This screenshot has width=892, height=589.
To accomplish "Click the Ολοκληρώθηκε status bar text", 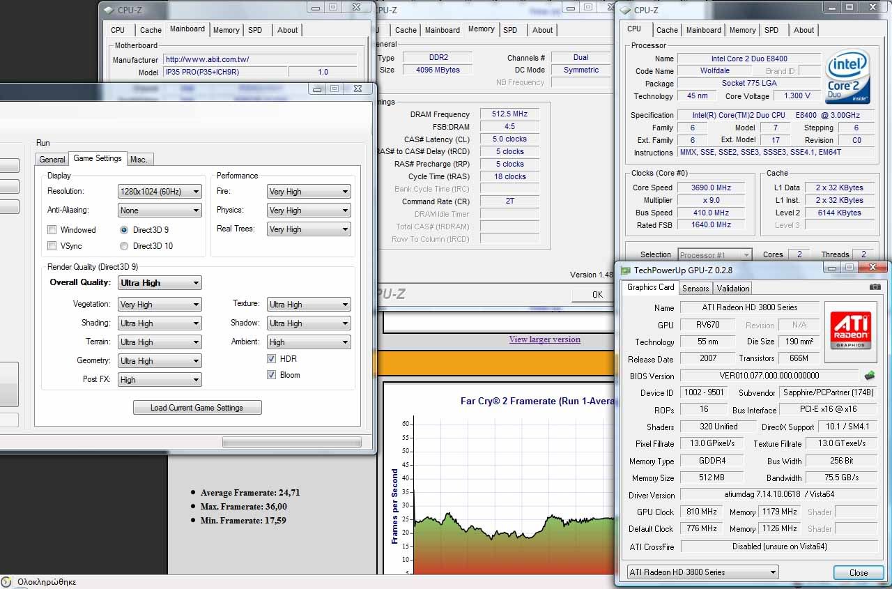I will (x=47, y=581).
